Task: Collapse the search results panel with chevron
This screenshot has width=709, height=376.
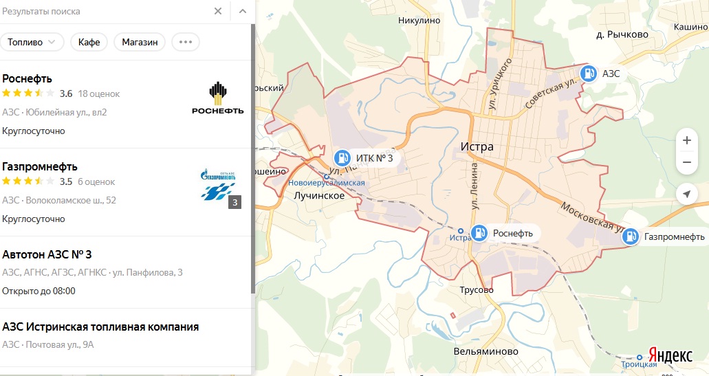Action: click(x=242, y=11)
